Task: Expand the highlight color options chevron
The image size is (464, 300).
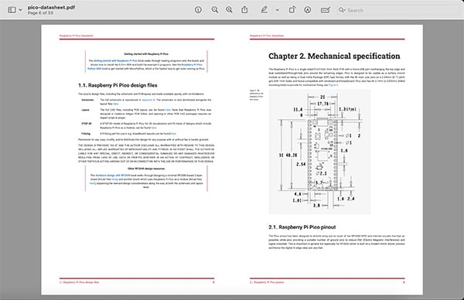Action: tap(278, 10)
